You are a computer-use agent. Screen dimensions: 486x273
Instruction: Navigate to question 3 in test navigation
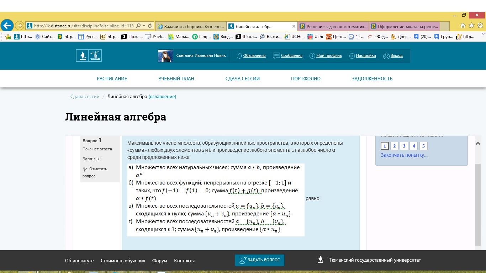click(x=404, y=146)
